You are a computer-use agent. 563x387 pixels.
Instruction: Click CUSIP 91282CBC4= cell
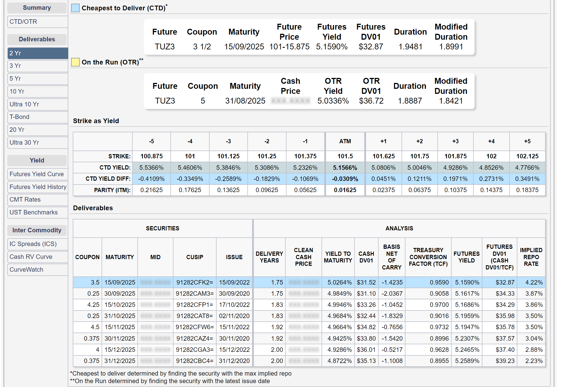coord(195,361)
